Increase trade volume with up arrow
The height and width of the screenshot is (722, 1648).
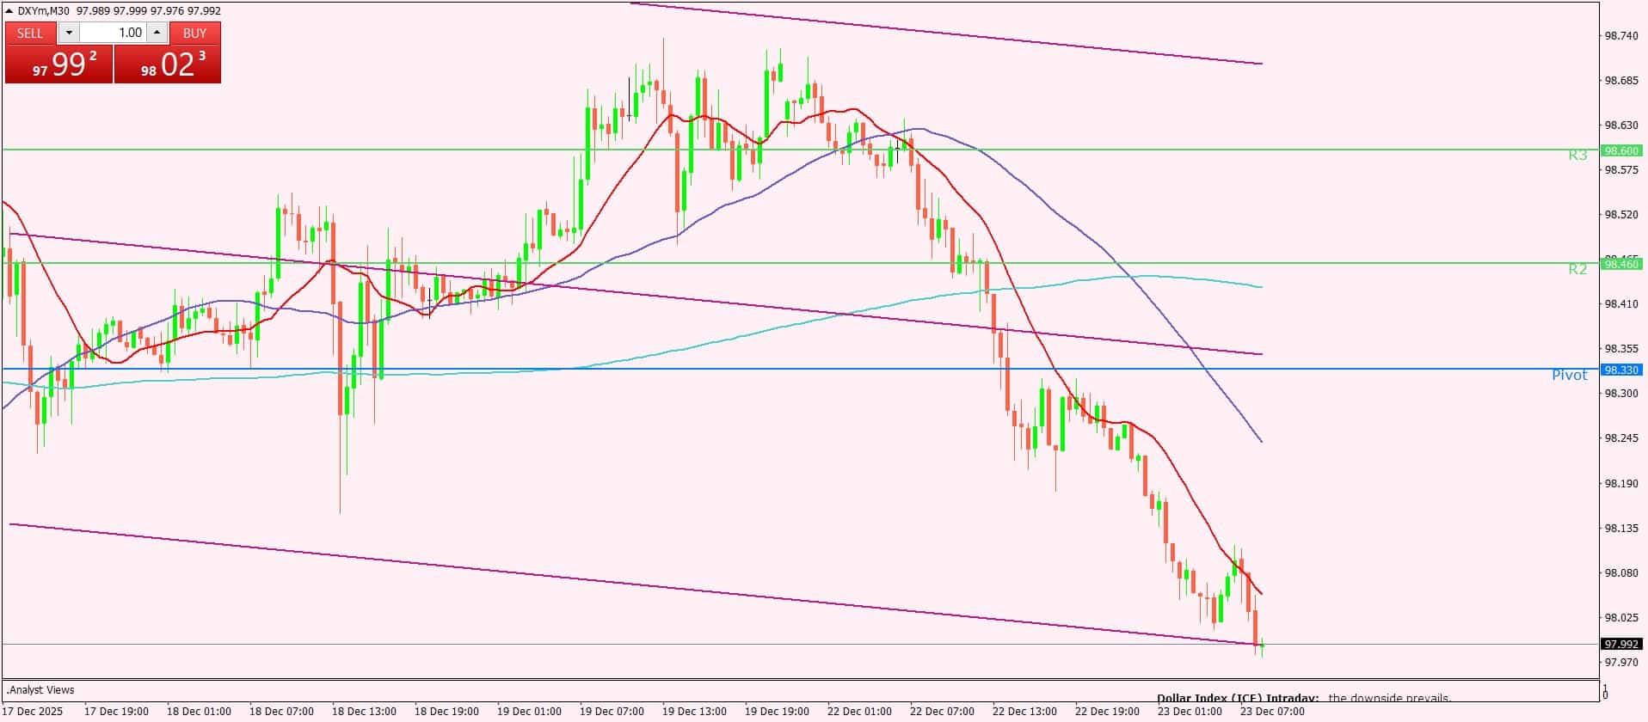pyautogui.click(x=157, y=33)
